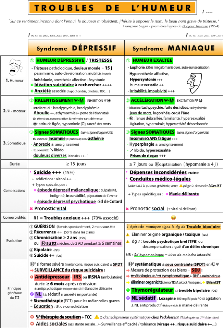Click the tongue-out emoji in Comorbidités row
This screenshot has width=224, height=329.
click(x=173, y=218)
